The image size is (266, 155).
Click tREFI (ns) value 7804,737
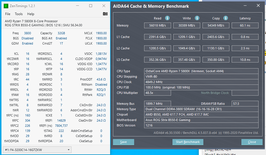tap(61, 126)
